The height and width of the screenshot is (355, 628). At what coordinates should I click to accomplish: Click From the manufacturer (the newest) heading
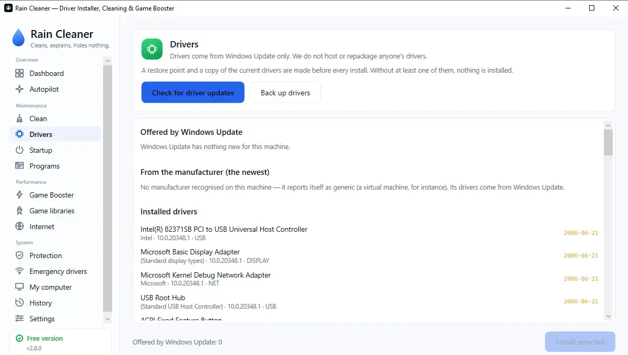tap(205, 172)
